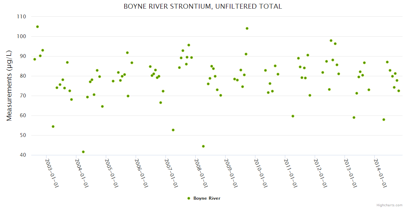Select the low data point near 59 in 2013

(x=354, y=118)
